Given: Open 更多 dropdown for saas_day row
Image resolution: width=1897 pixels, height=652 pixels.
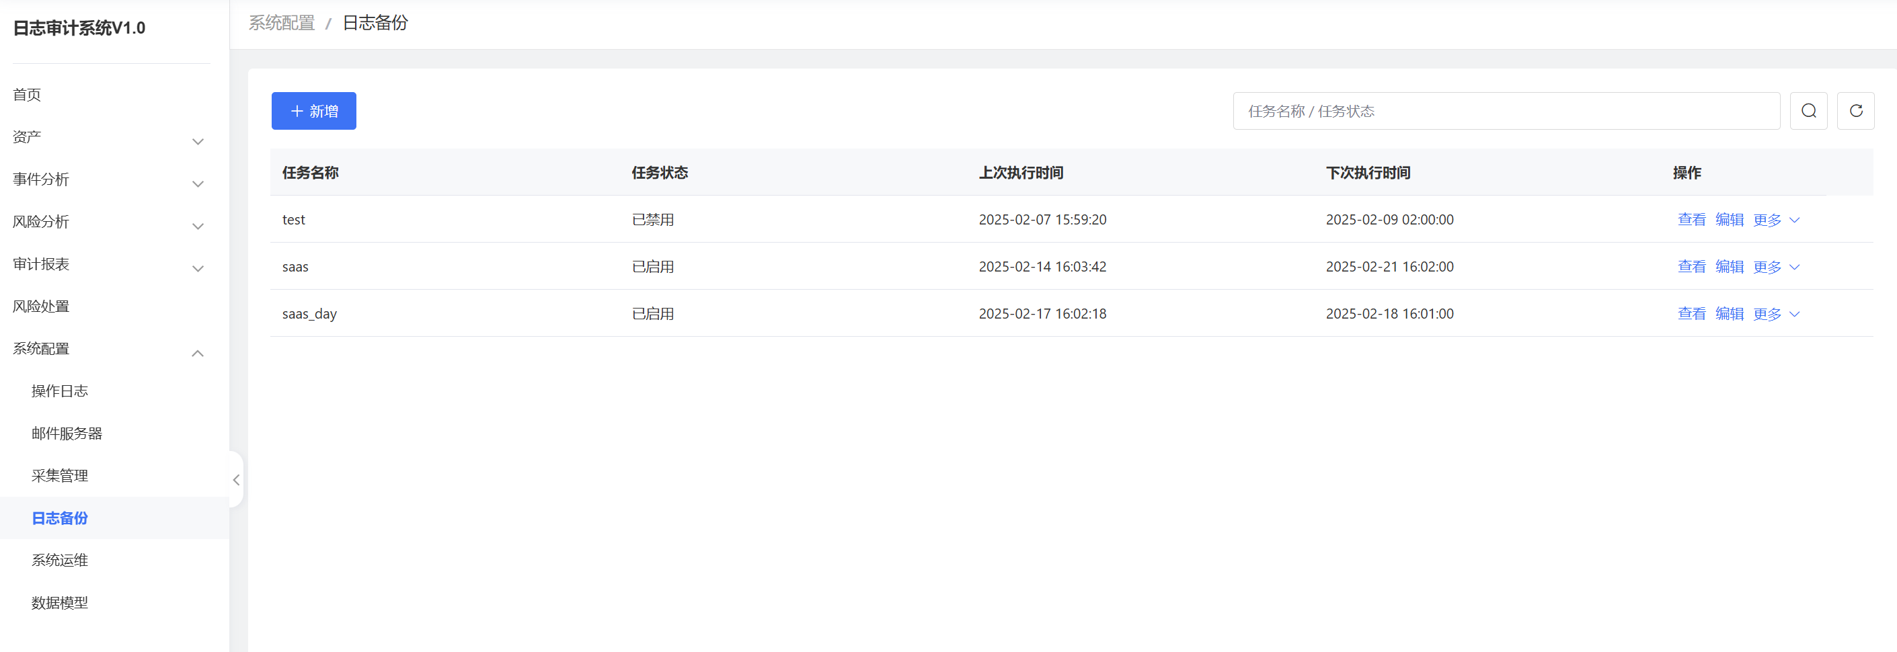Looking at the screenshot, I should (x=1776, y=314).
